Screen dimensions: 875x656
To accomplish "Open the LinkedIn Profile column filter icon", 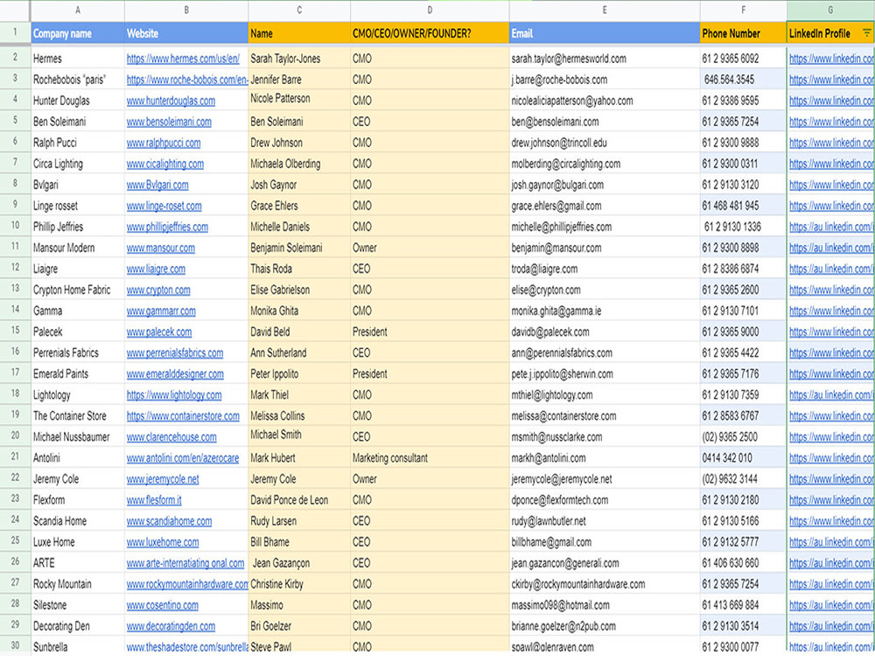I will tap(866, 33).
